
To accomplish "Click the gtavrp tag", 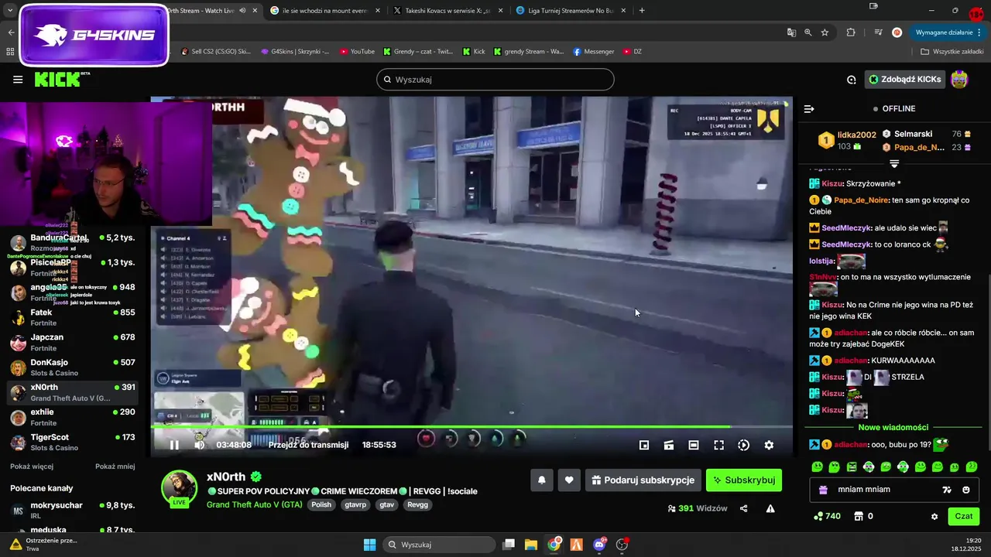I will [355, 504].
